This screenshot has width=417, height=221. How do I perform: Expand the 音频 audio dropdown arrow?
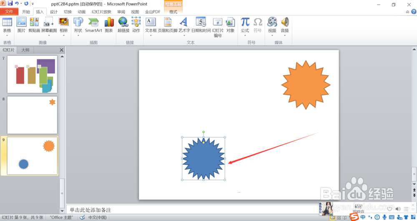[285, 35]
